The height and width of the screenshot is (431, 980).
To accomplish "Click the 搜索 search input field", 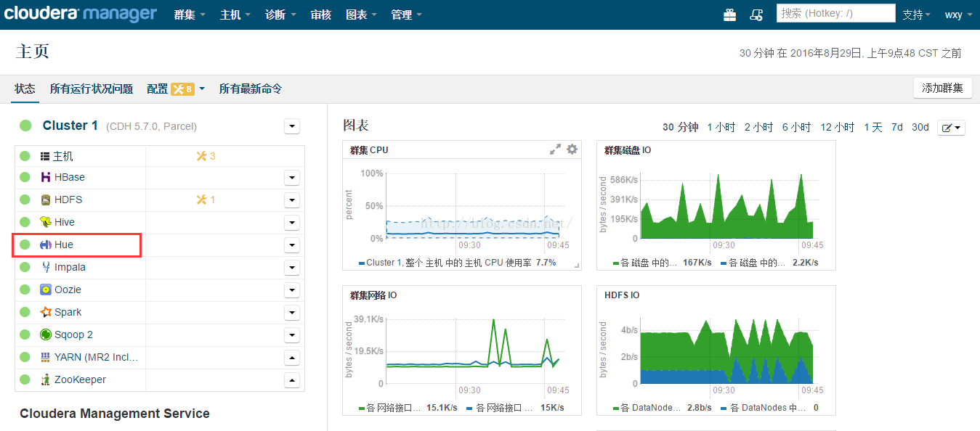I will 835,13.
